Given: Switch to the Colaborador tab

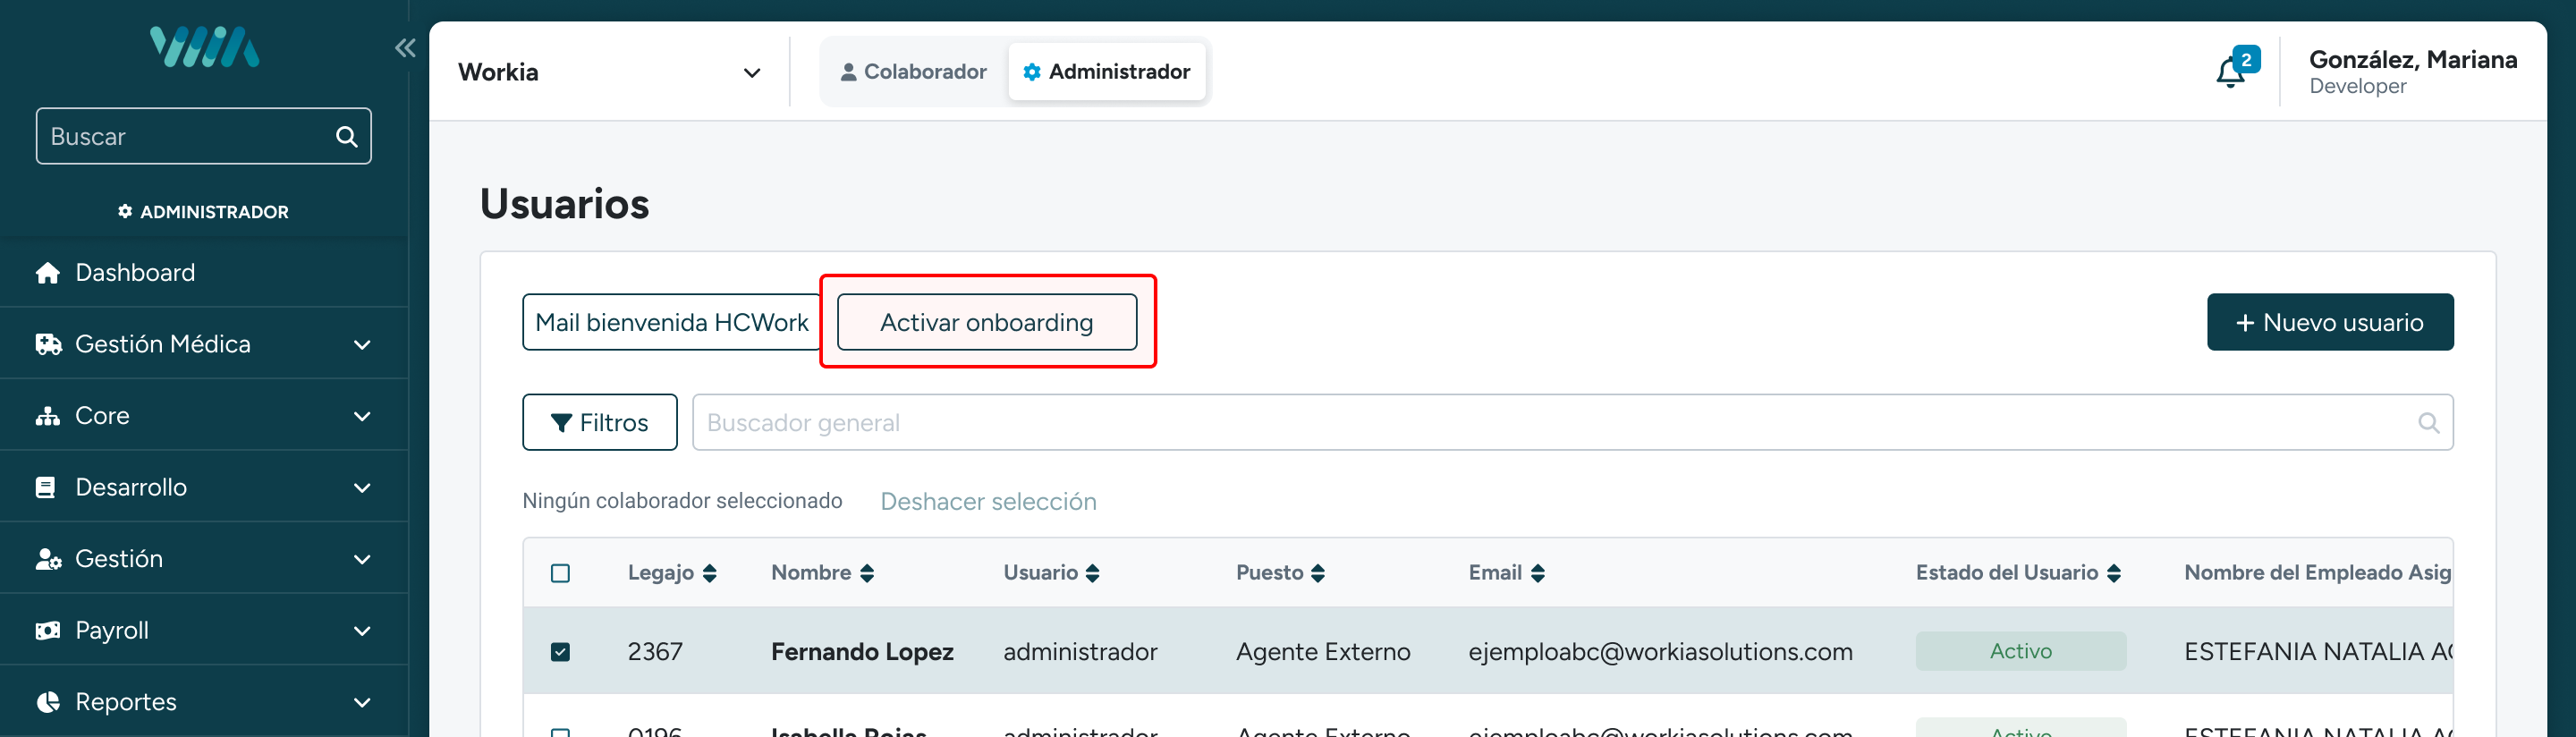Looking at the screenshot, I should [x=914, y=72].
